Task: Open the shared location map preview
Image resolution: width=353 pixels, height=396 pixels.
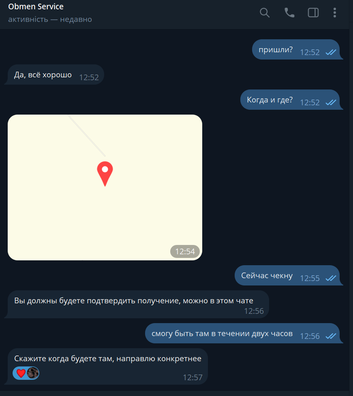Action: coord(105,187)
